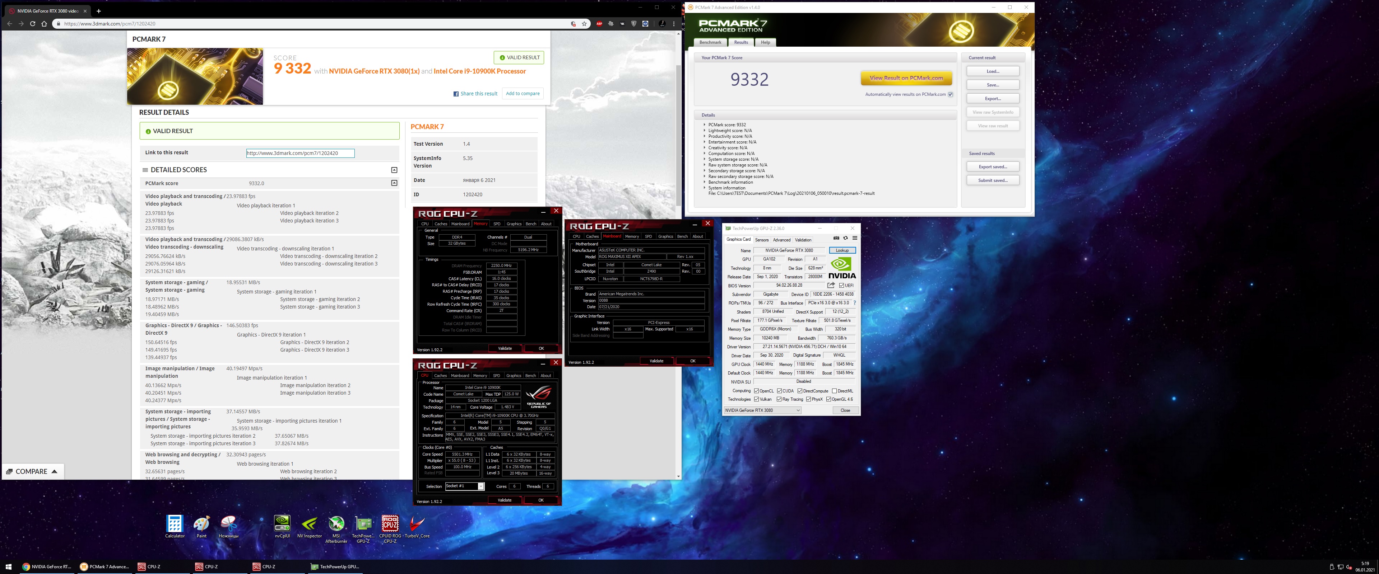Click Add to compare on 3dmark page
This screenshot has height=574, width=1379.
coord(523,94)
